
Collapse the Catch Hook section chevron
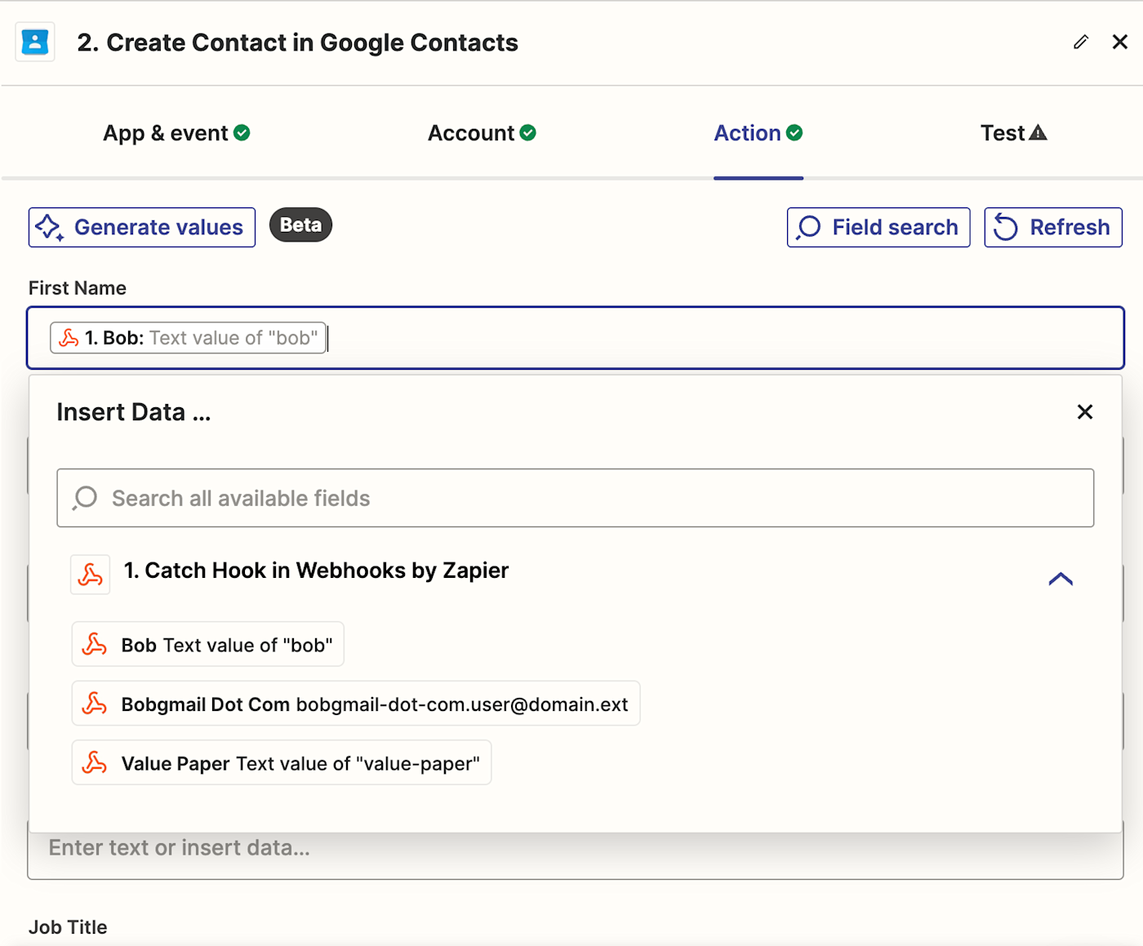pos(1061,579)
